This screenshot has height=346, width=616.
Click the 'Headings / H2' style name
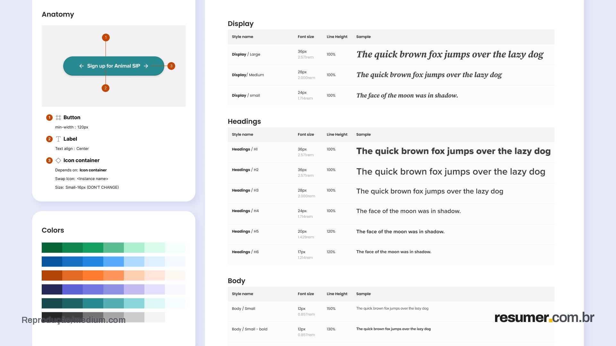[245, 170]
